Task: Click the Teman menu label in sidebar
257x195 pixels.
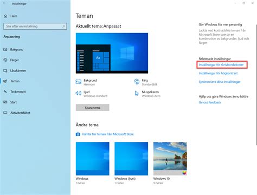Action: click(15, 81)
